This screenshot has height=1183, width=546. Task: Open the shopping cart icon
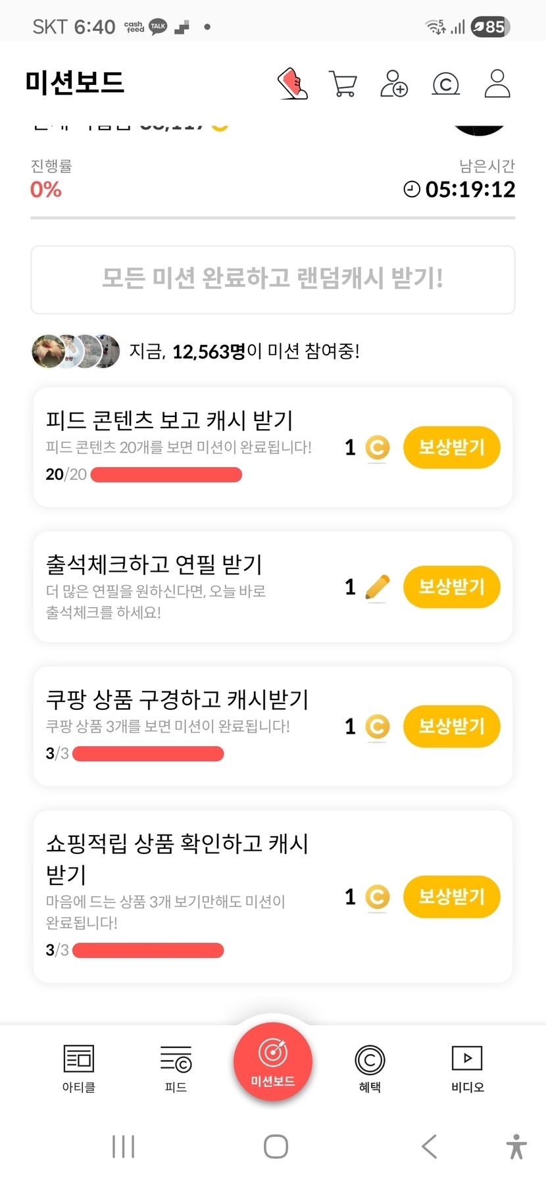point(343,84)
